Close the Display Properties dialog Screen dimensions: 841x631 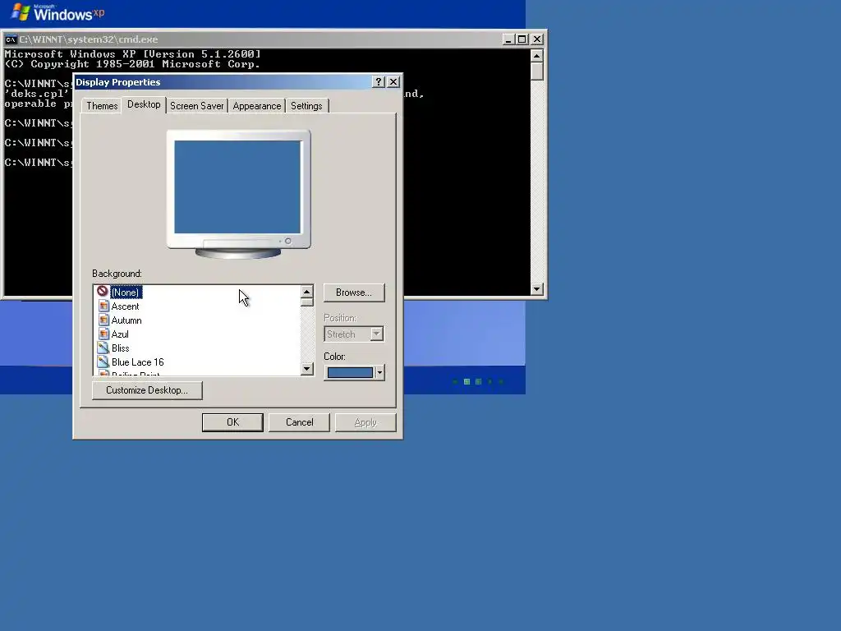(393, 81)
